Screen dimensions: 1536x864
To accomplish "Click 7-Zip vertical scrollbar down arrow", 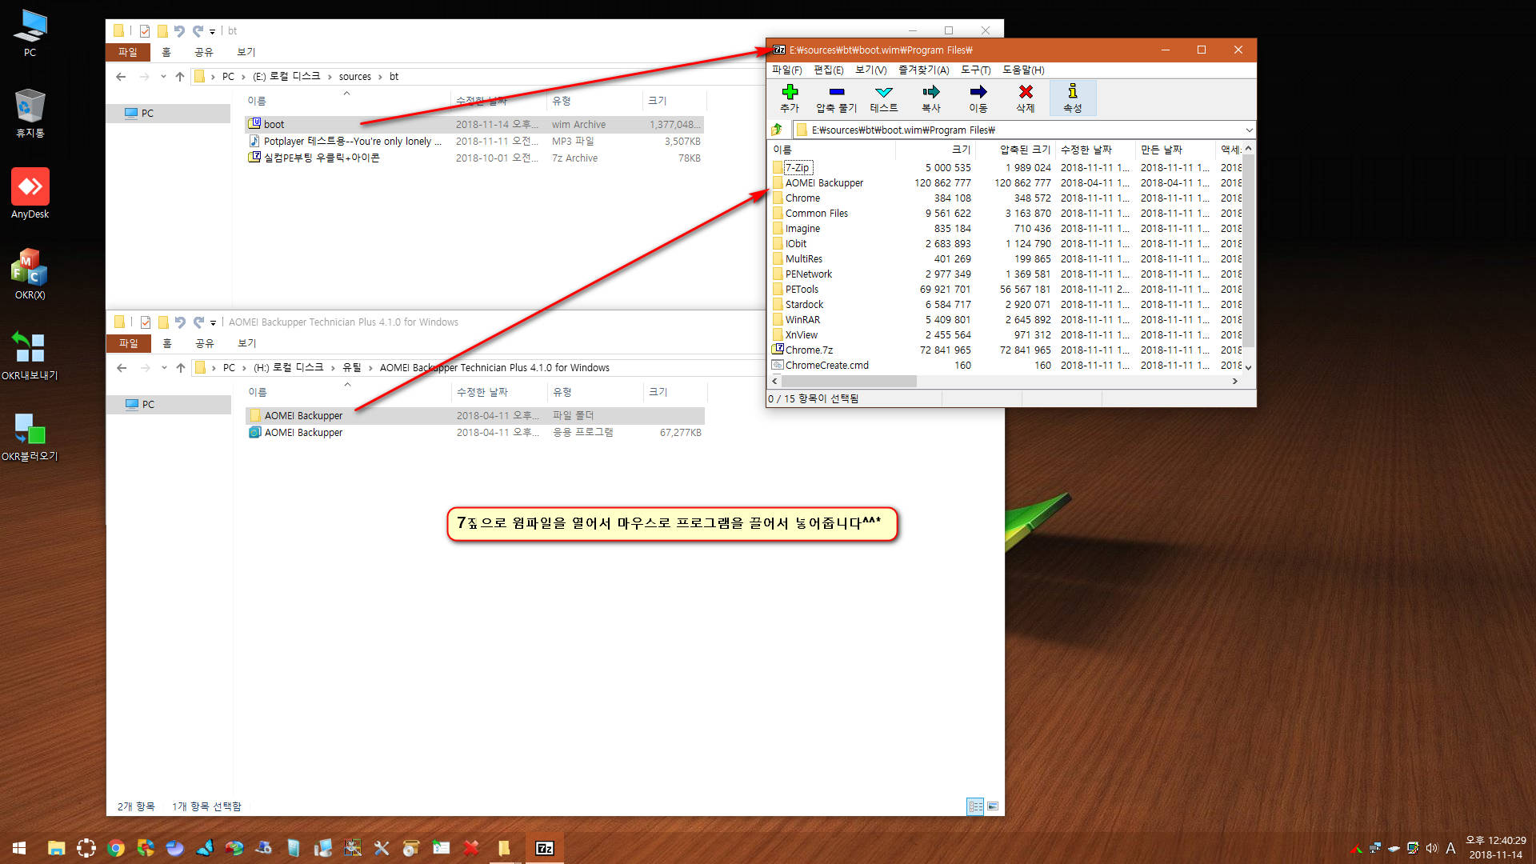I will pos(1249,367).
